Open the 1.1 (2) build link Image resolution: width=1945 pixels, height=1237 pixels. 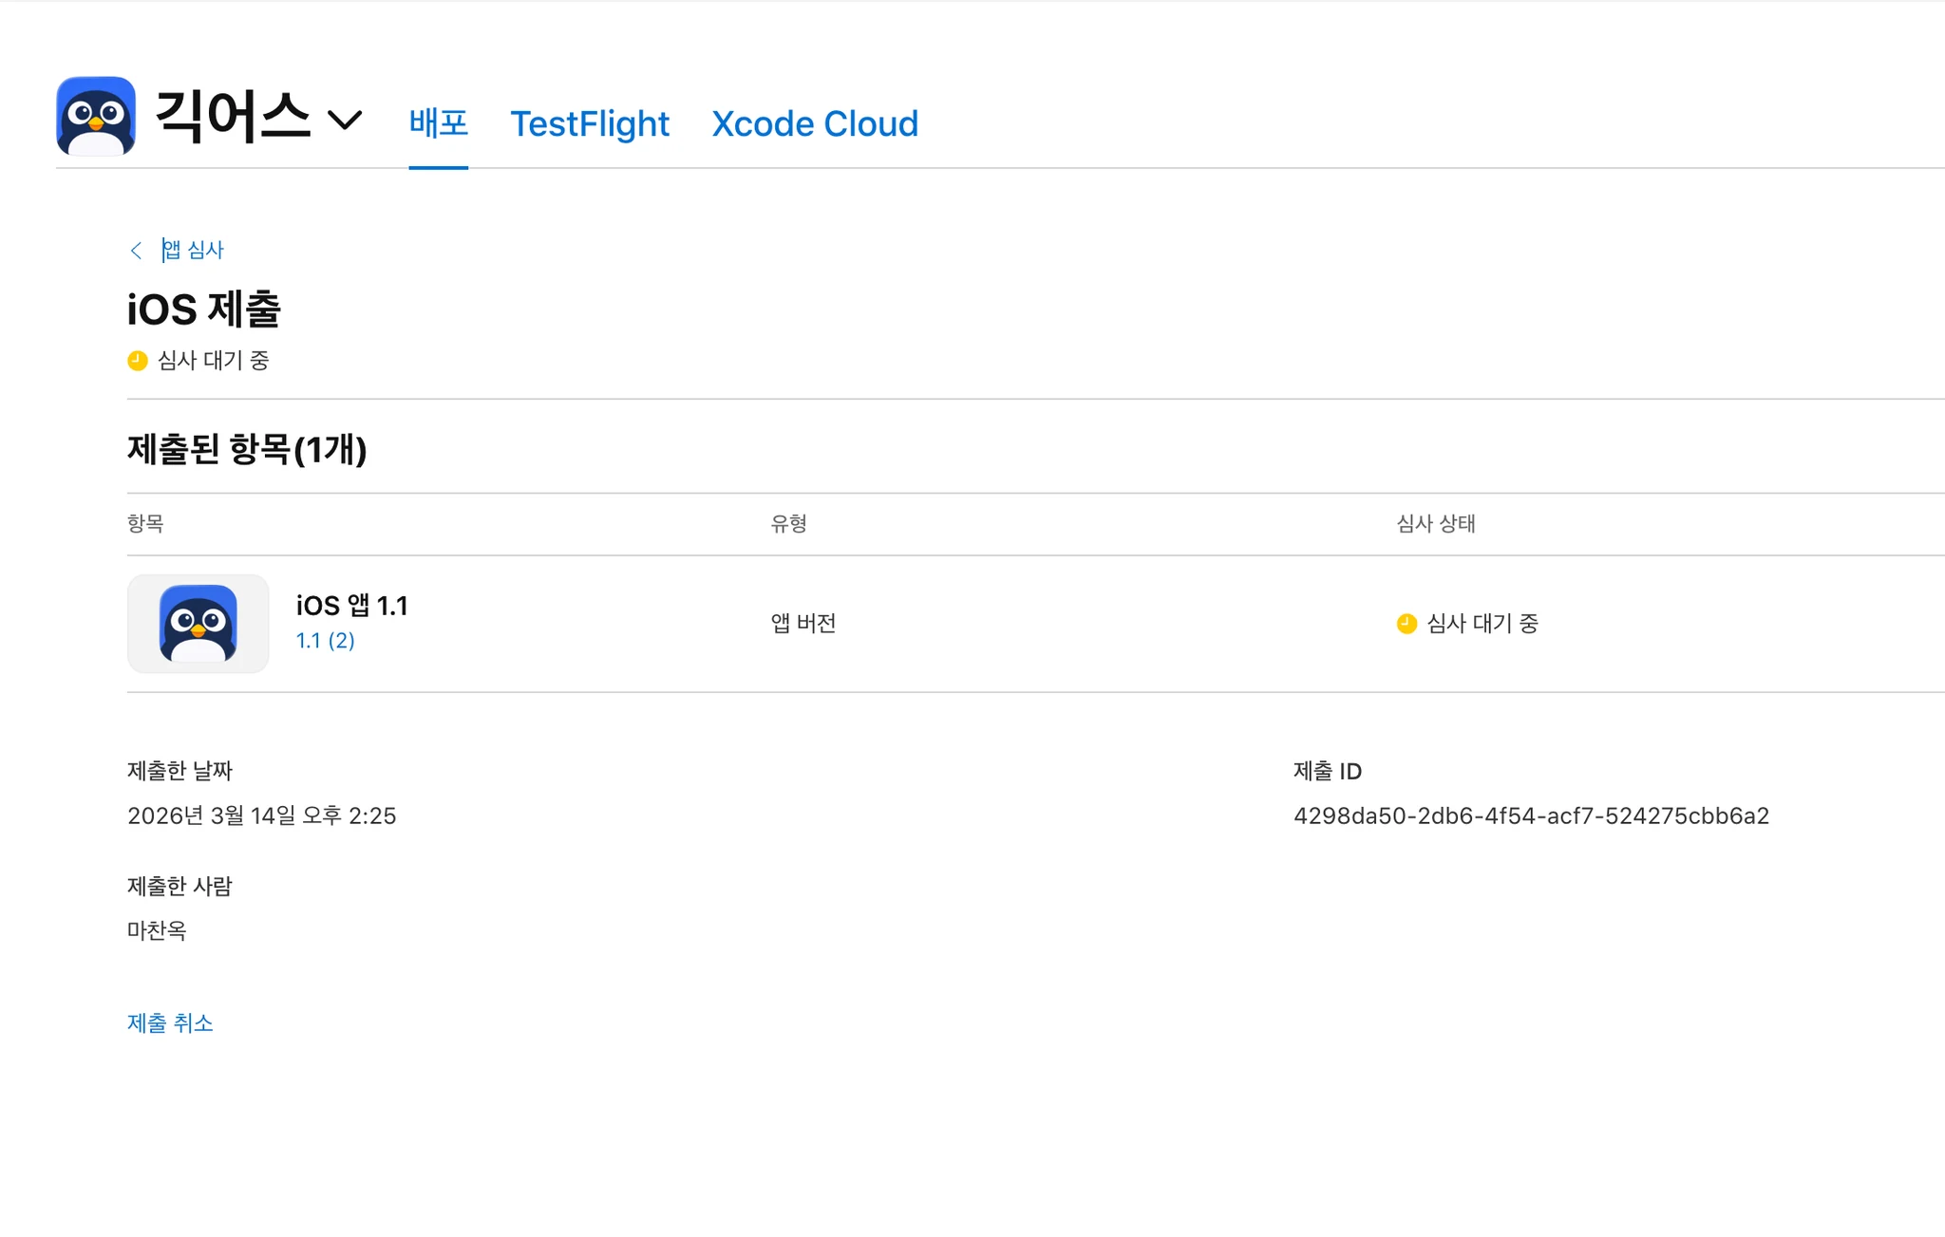click(325, 641)
